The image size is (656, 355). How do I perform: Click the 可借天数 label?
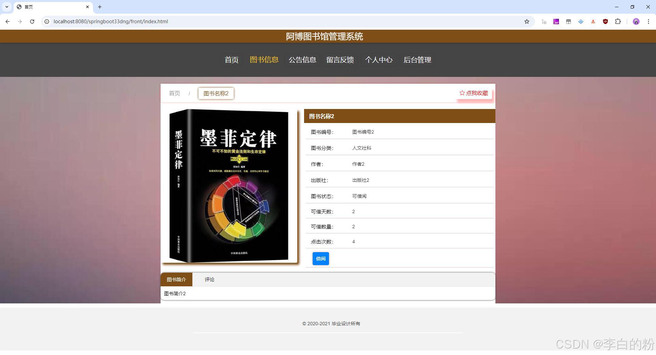tap(322, 211)
